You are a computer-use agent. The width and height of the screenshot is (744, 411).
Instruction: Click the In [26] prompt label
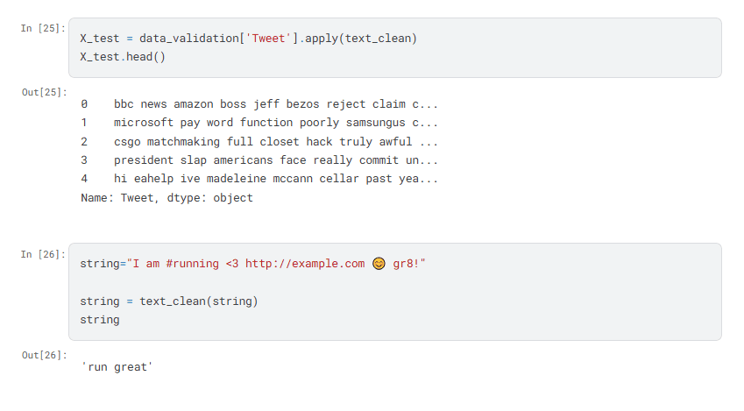pos(43,254)
